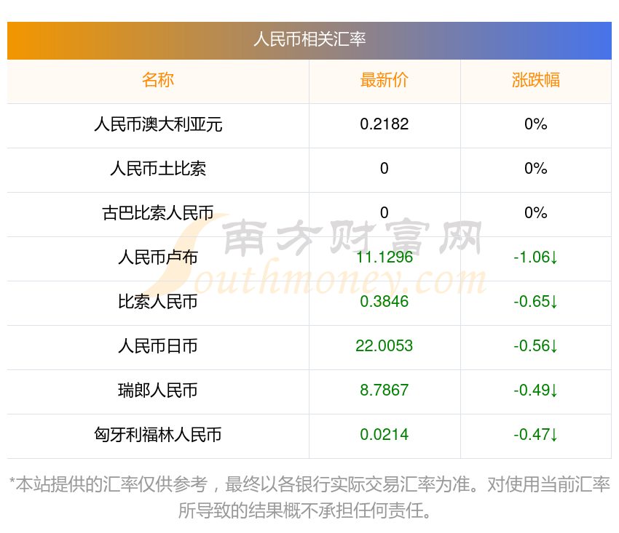This screenshot has width=619, height=533.
Task: Select the -0.49↓ change indicator
Action: [x=535, y=390]
